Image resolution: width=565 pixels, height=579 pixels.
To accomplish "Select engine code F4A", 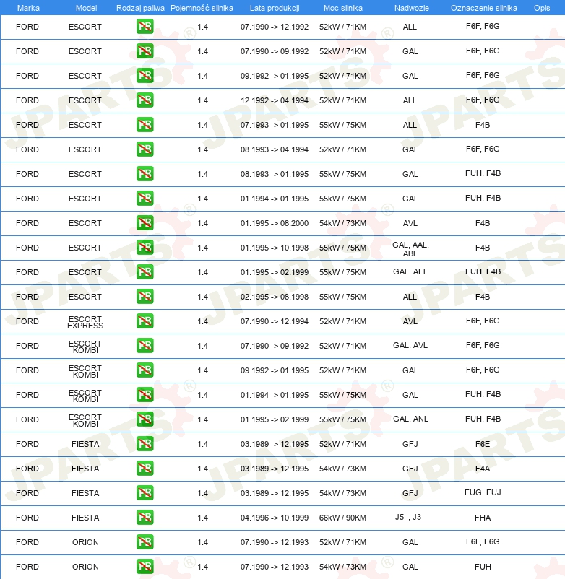I will click(x=483, y=469).
